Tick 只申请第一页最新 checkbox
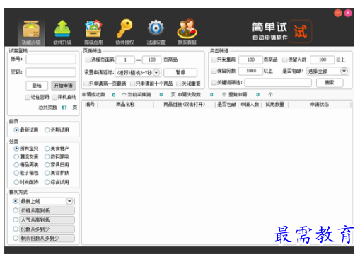 [x=86, y=84]
